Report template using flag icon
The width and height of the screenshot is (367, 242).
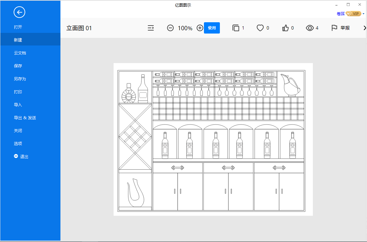(334, 28)
